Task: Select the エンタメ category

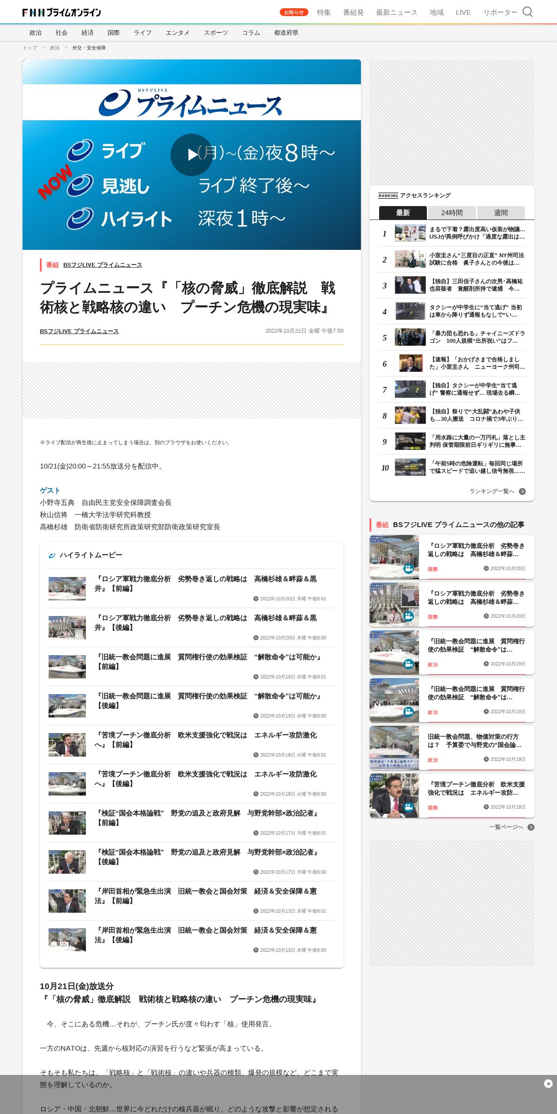Action: tap(178, 33)
